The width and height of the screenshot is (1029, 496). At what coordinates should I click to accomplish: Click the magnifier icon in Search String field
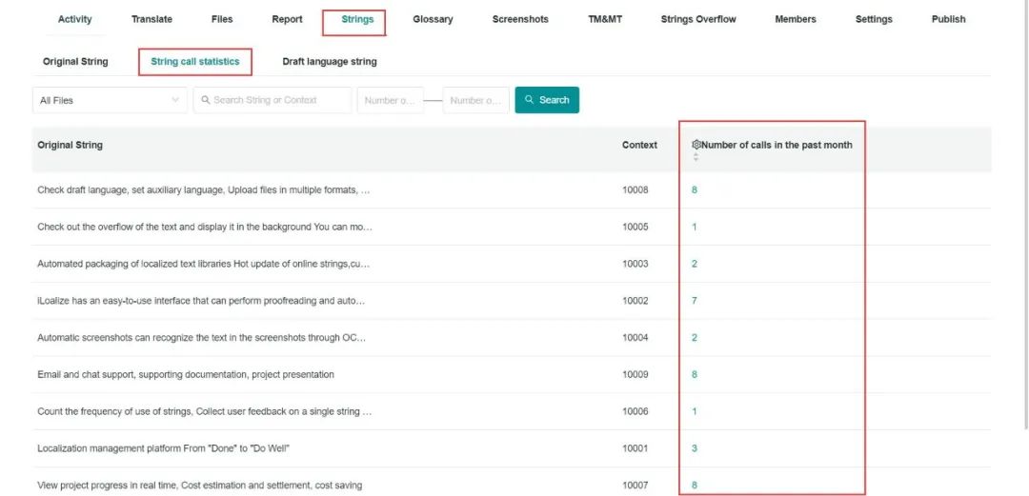point(206,100)
